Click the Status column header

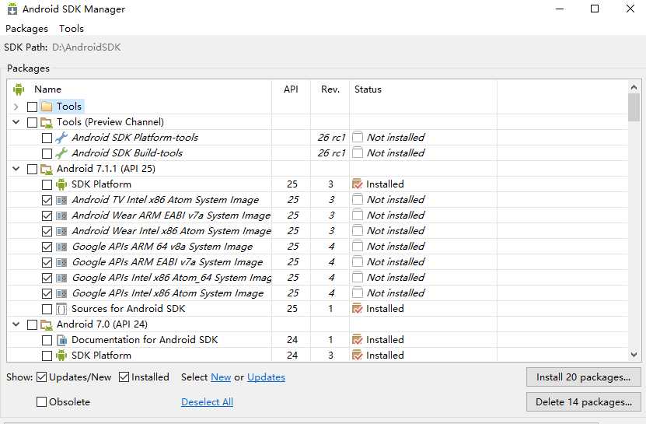pos(368,89)
